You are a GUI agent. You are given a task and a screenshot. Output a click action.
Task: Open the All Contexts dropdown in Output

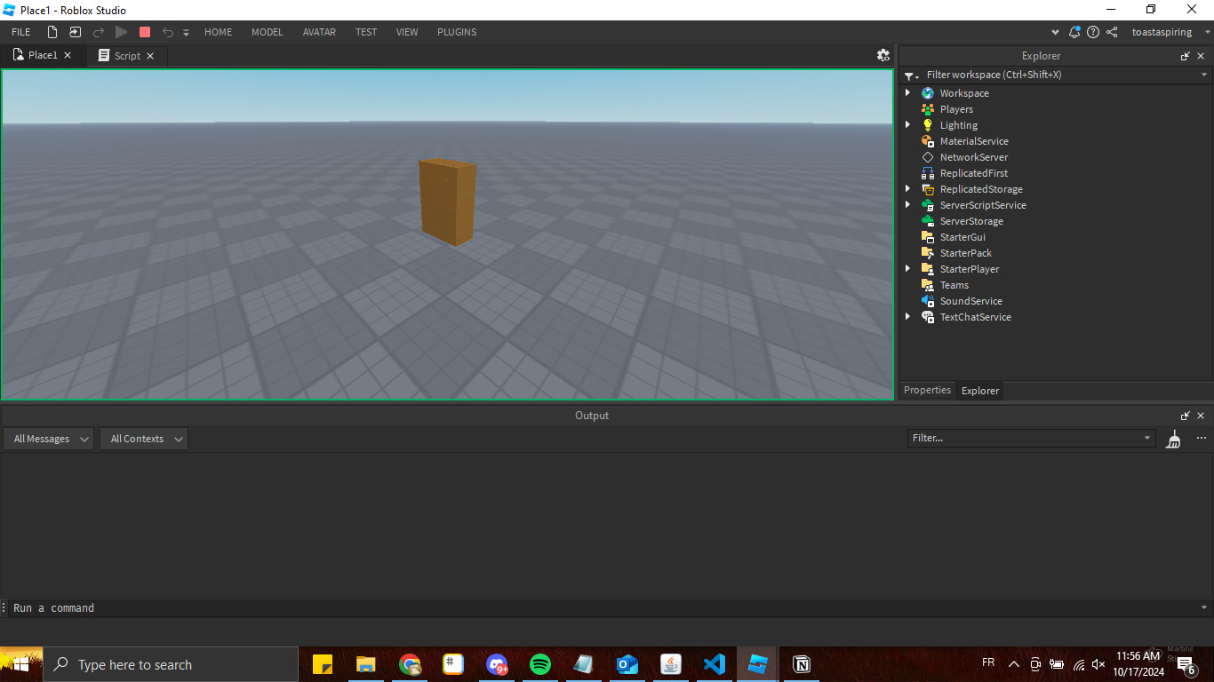pyautogui.click(x=143, y=438)
